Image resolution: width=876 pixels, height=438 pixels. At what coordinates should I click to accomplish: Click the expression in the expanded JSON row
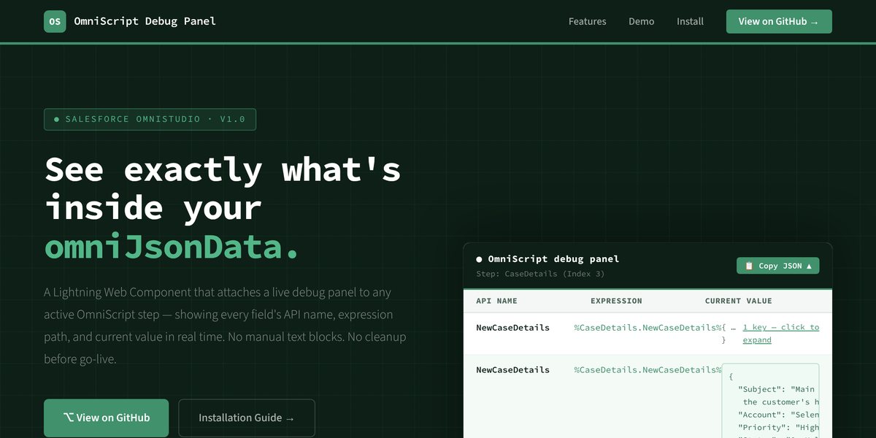point(648,370)
